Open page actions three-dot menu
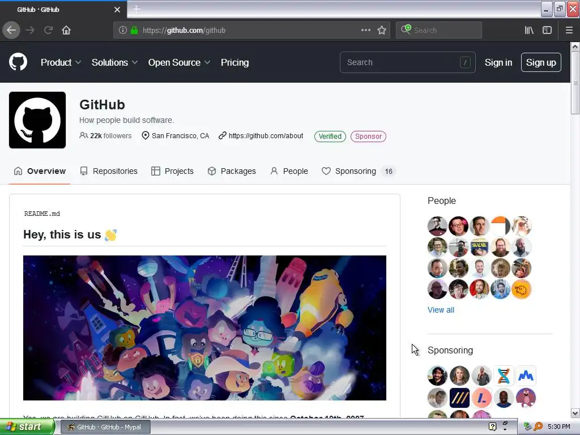 (x=365, y=30)
